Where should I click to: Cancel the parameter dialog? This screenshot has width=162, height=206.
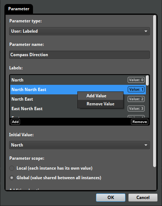pyautogui.click(x=143, y=198)
